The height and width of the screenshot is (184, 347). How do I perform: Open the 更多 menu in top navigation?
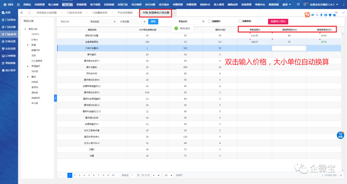[x=287, y=4]
